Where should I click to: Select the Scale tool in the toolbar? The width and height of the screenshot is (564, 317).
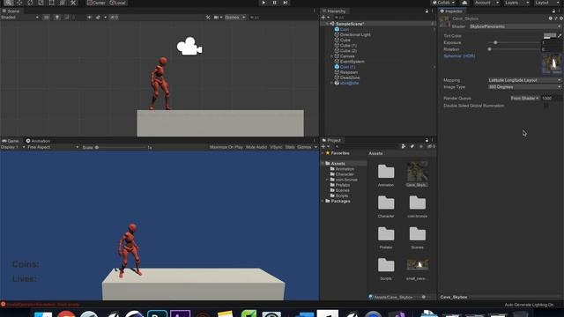(x=41, y=3)
